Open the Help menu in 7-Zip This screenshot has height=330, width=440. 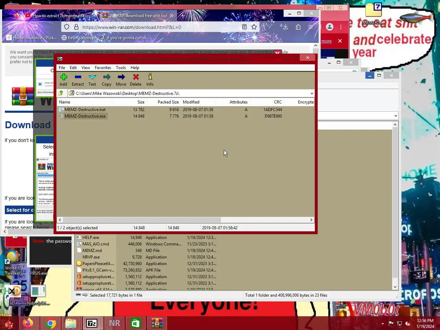pos(135,68)
